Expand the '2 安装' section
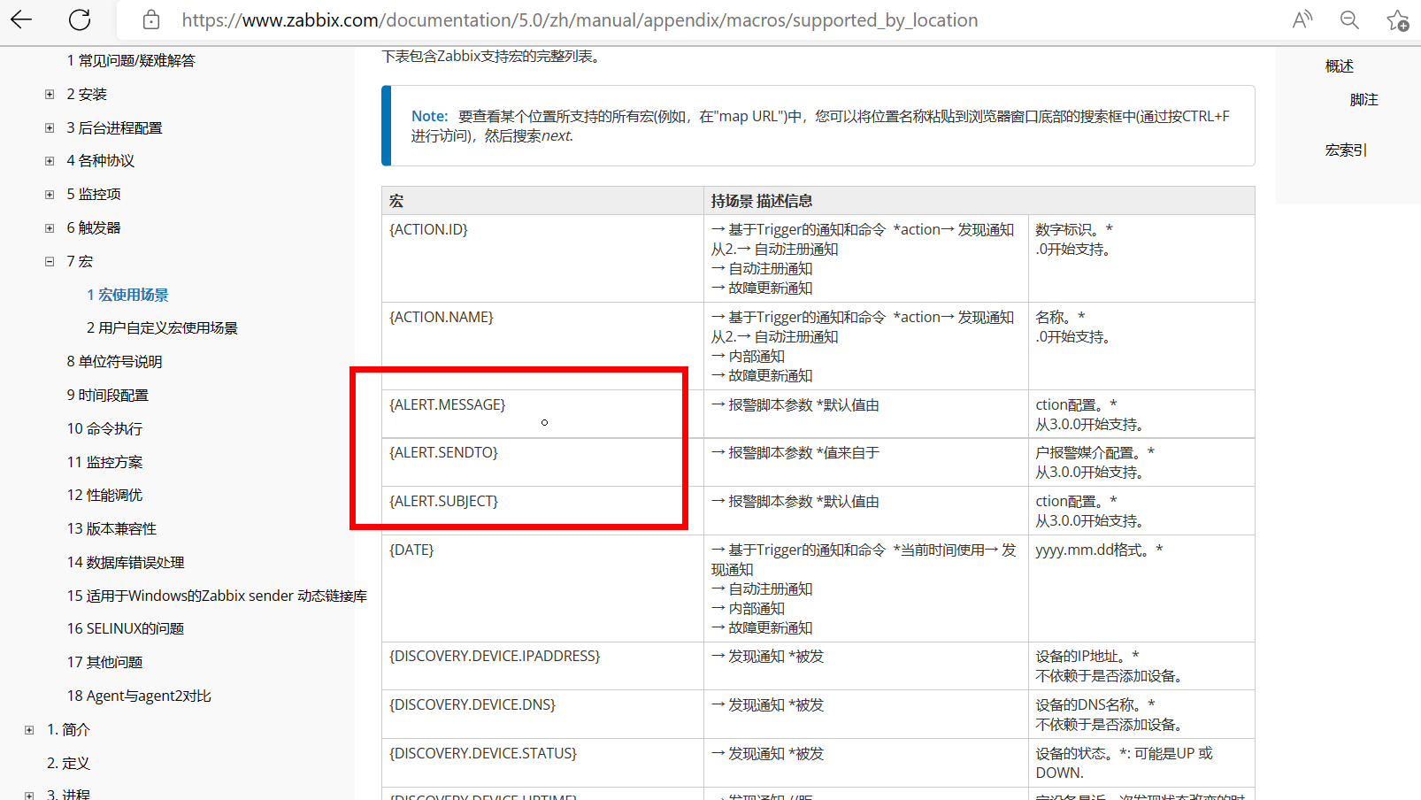 point(50,94)
